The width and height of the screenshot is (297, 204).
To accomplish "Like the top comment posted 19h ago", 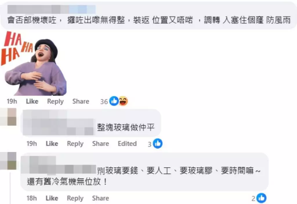I will click(x=32, y=101).
